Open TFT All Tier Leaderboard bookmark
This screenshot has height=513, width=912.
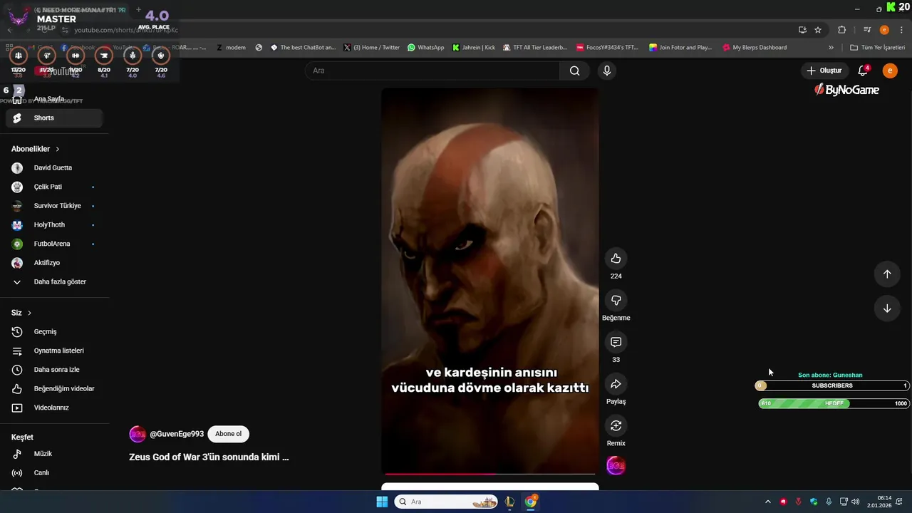tap(534, 48)
